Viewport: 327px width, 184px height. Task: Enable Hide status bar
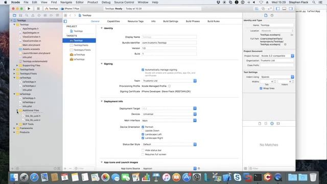(x=143, y=150)
